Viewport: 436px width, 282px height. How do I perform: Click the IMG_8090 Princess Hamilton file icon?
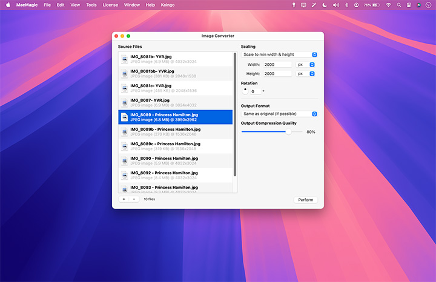point(125,160)
